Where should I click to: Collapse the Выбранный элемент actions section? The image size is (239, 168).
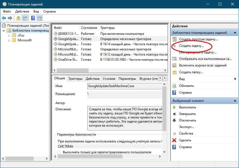tap(235, 101)
